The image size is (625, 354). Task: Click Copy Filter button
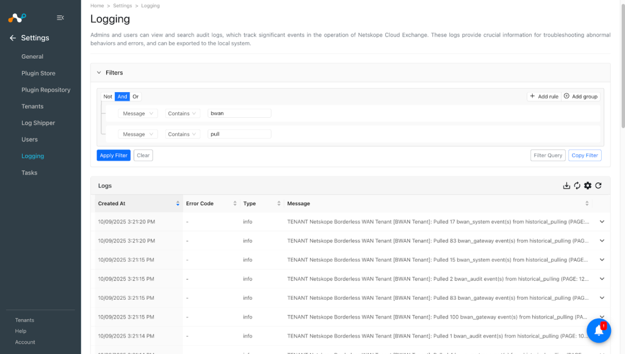tap(585, 156)
